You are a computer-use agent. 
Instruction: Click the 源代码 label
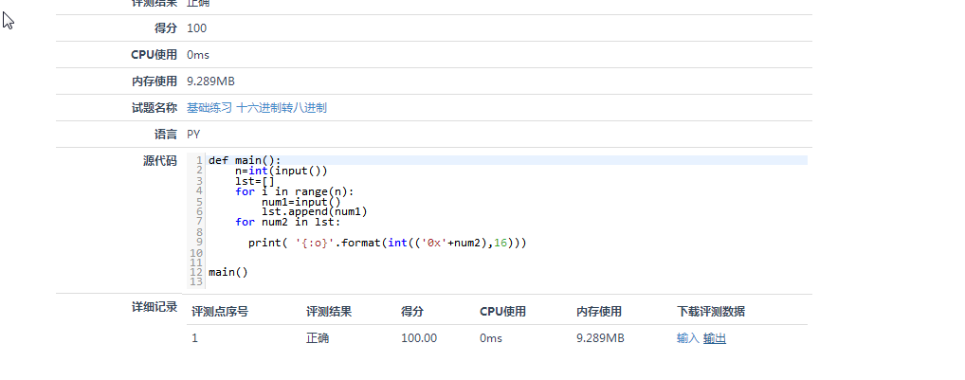coord(160,160)
